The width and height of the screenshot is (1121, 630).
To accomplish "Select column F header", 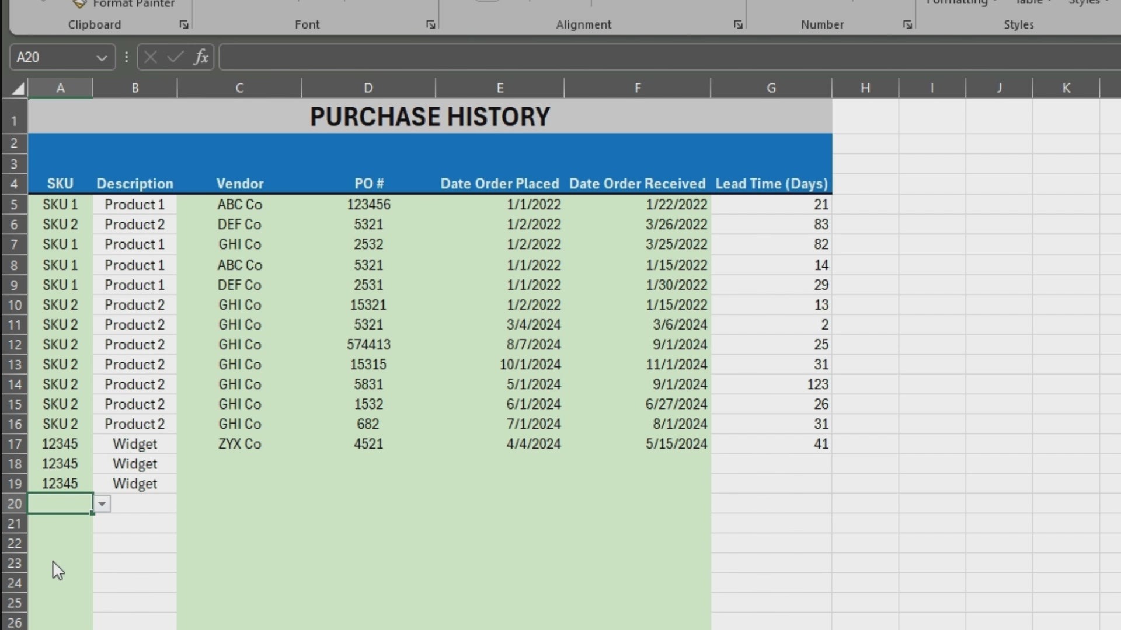I will (638, 88).
